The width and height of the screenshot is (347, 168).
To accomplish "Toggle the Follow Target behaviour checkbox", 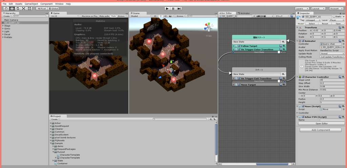I will click(239, 46).
